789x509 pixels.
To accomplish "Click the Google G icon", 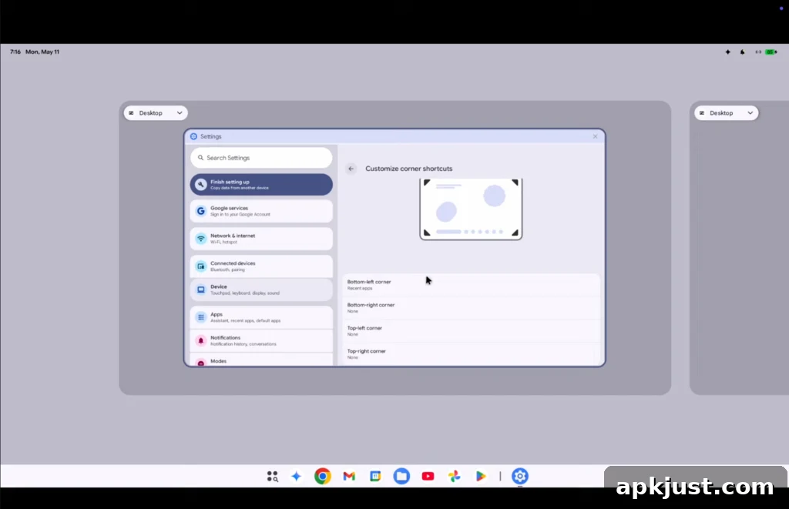I will [201, 211].
